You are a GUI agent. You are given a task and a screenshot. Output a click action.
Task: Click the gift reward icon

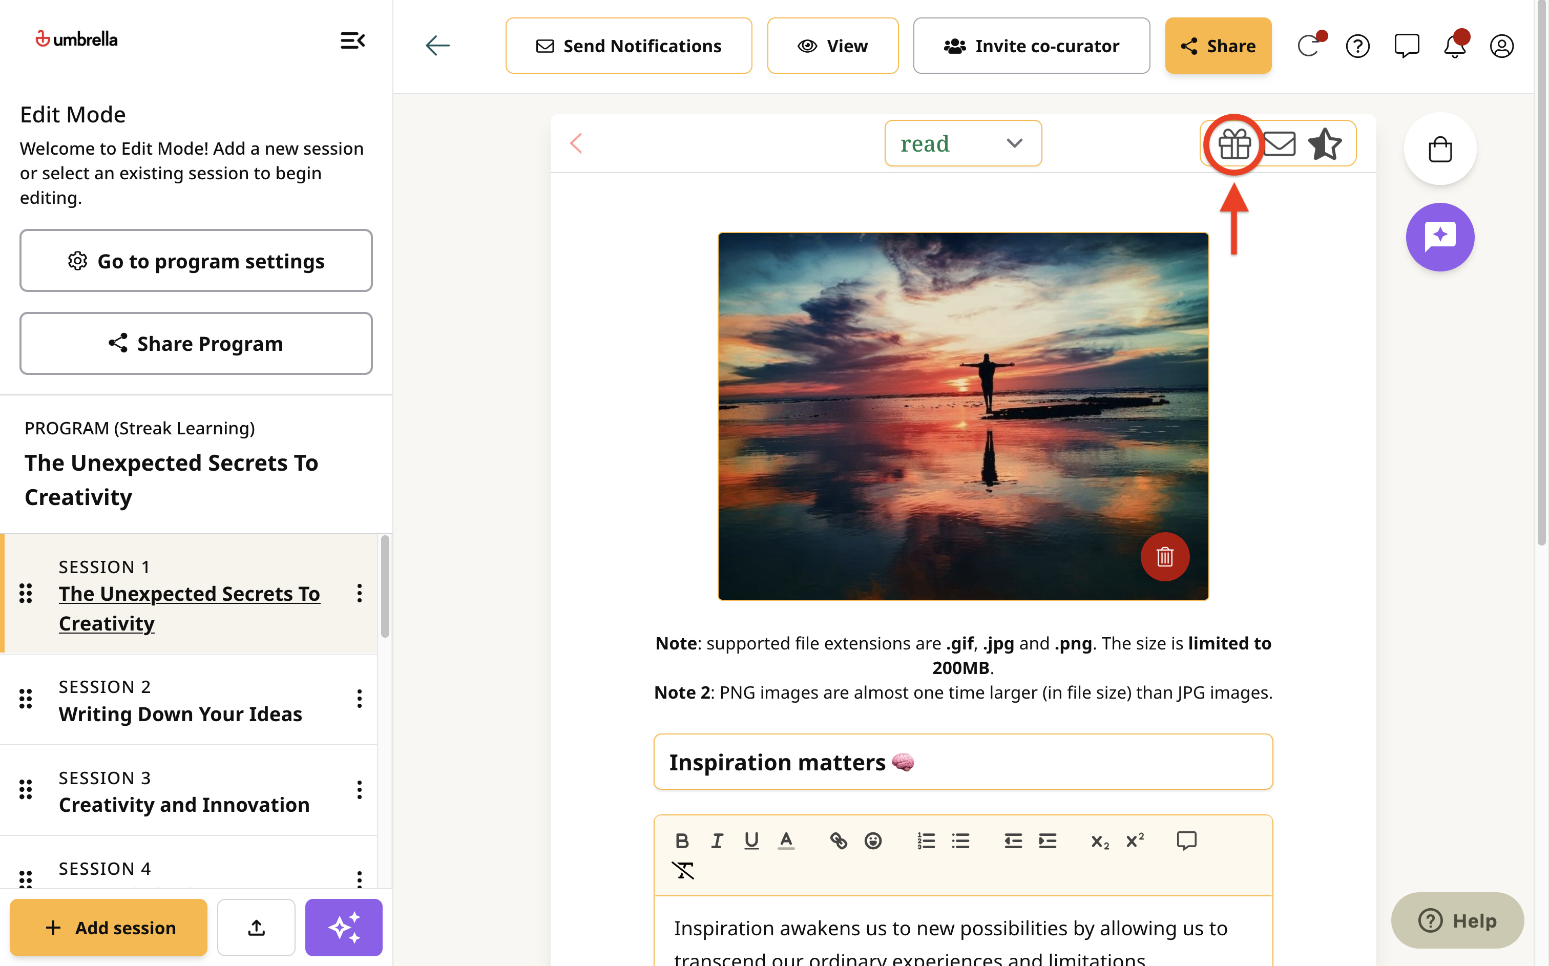coord(1234,144)
